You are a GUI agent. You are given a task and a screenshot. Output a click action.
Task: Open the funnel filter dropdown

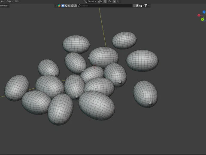coord(147,6)
